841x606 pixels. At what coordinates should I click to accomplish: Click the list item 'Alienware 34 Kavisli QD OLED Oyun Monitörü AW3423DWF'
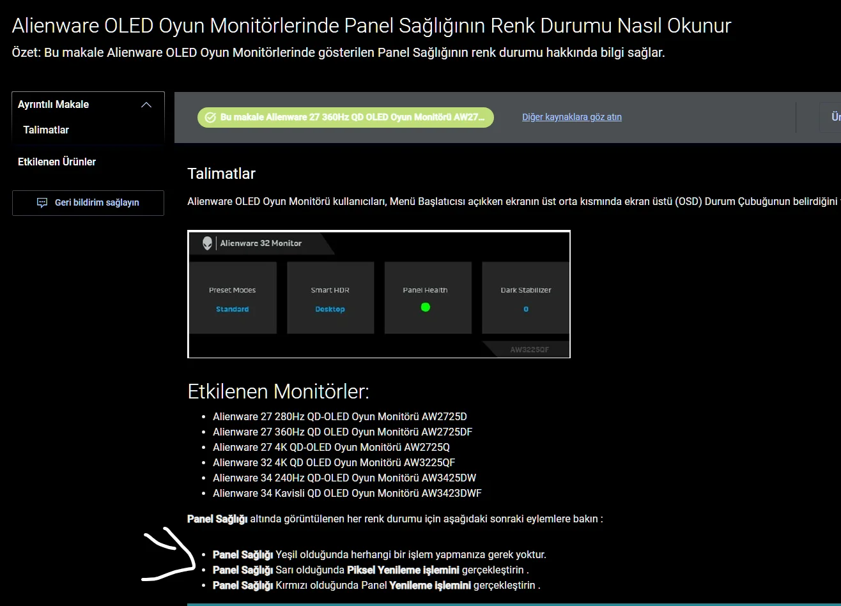tap(347, 494)
